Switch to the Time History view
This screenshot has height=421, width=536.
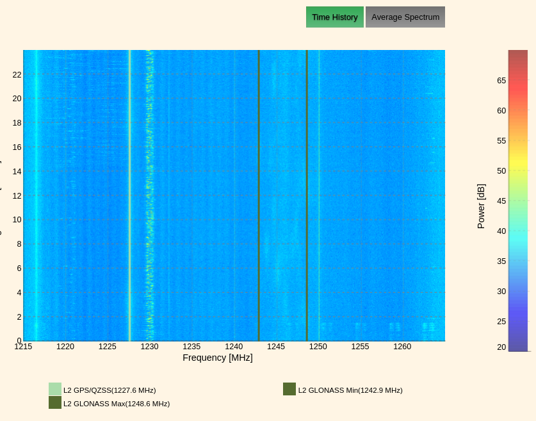pyautogui.click(x=334, y=17)
